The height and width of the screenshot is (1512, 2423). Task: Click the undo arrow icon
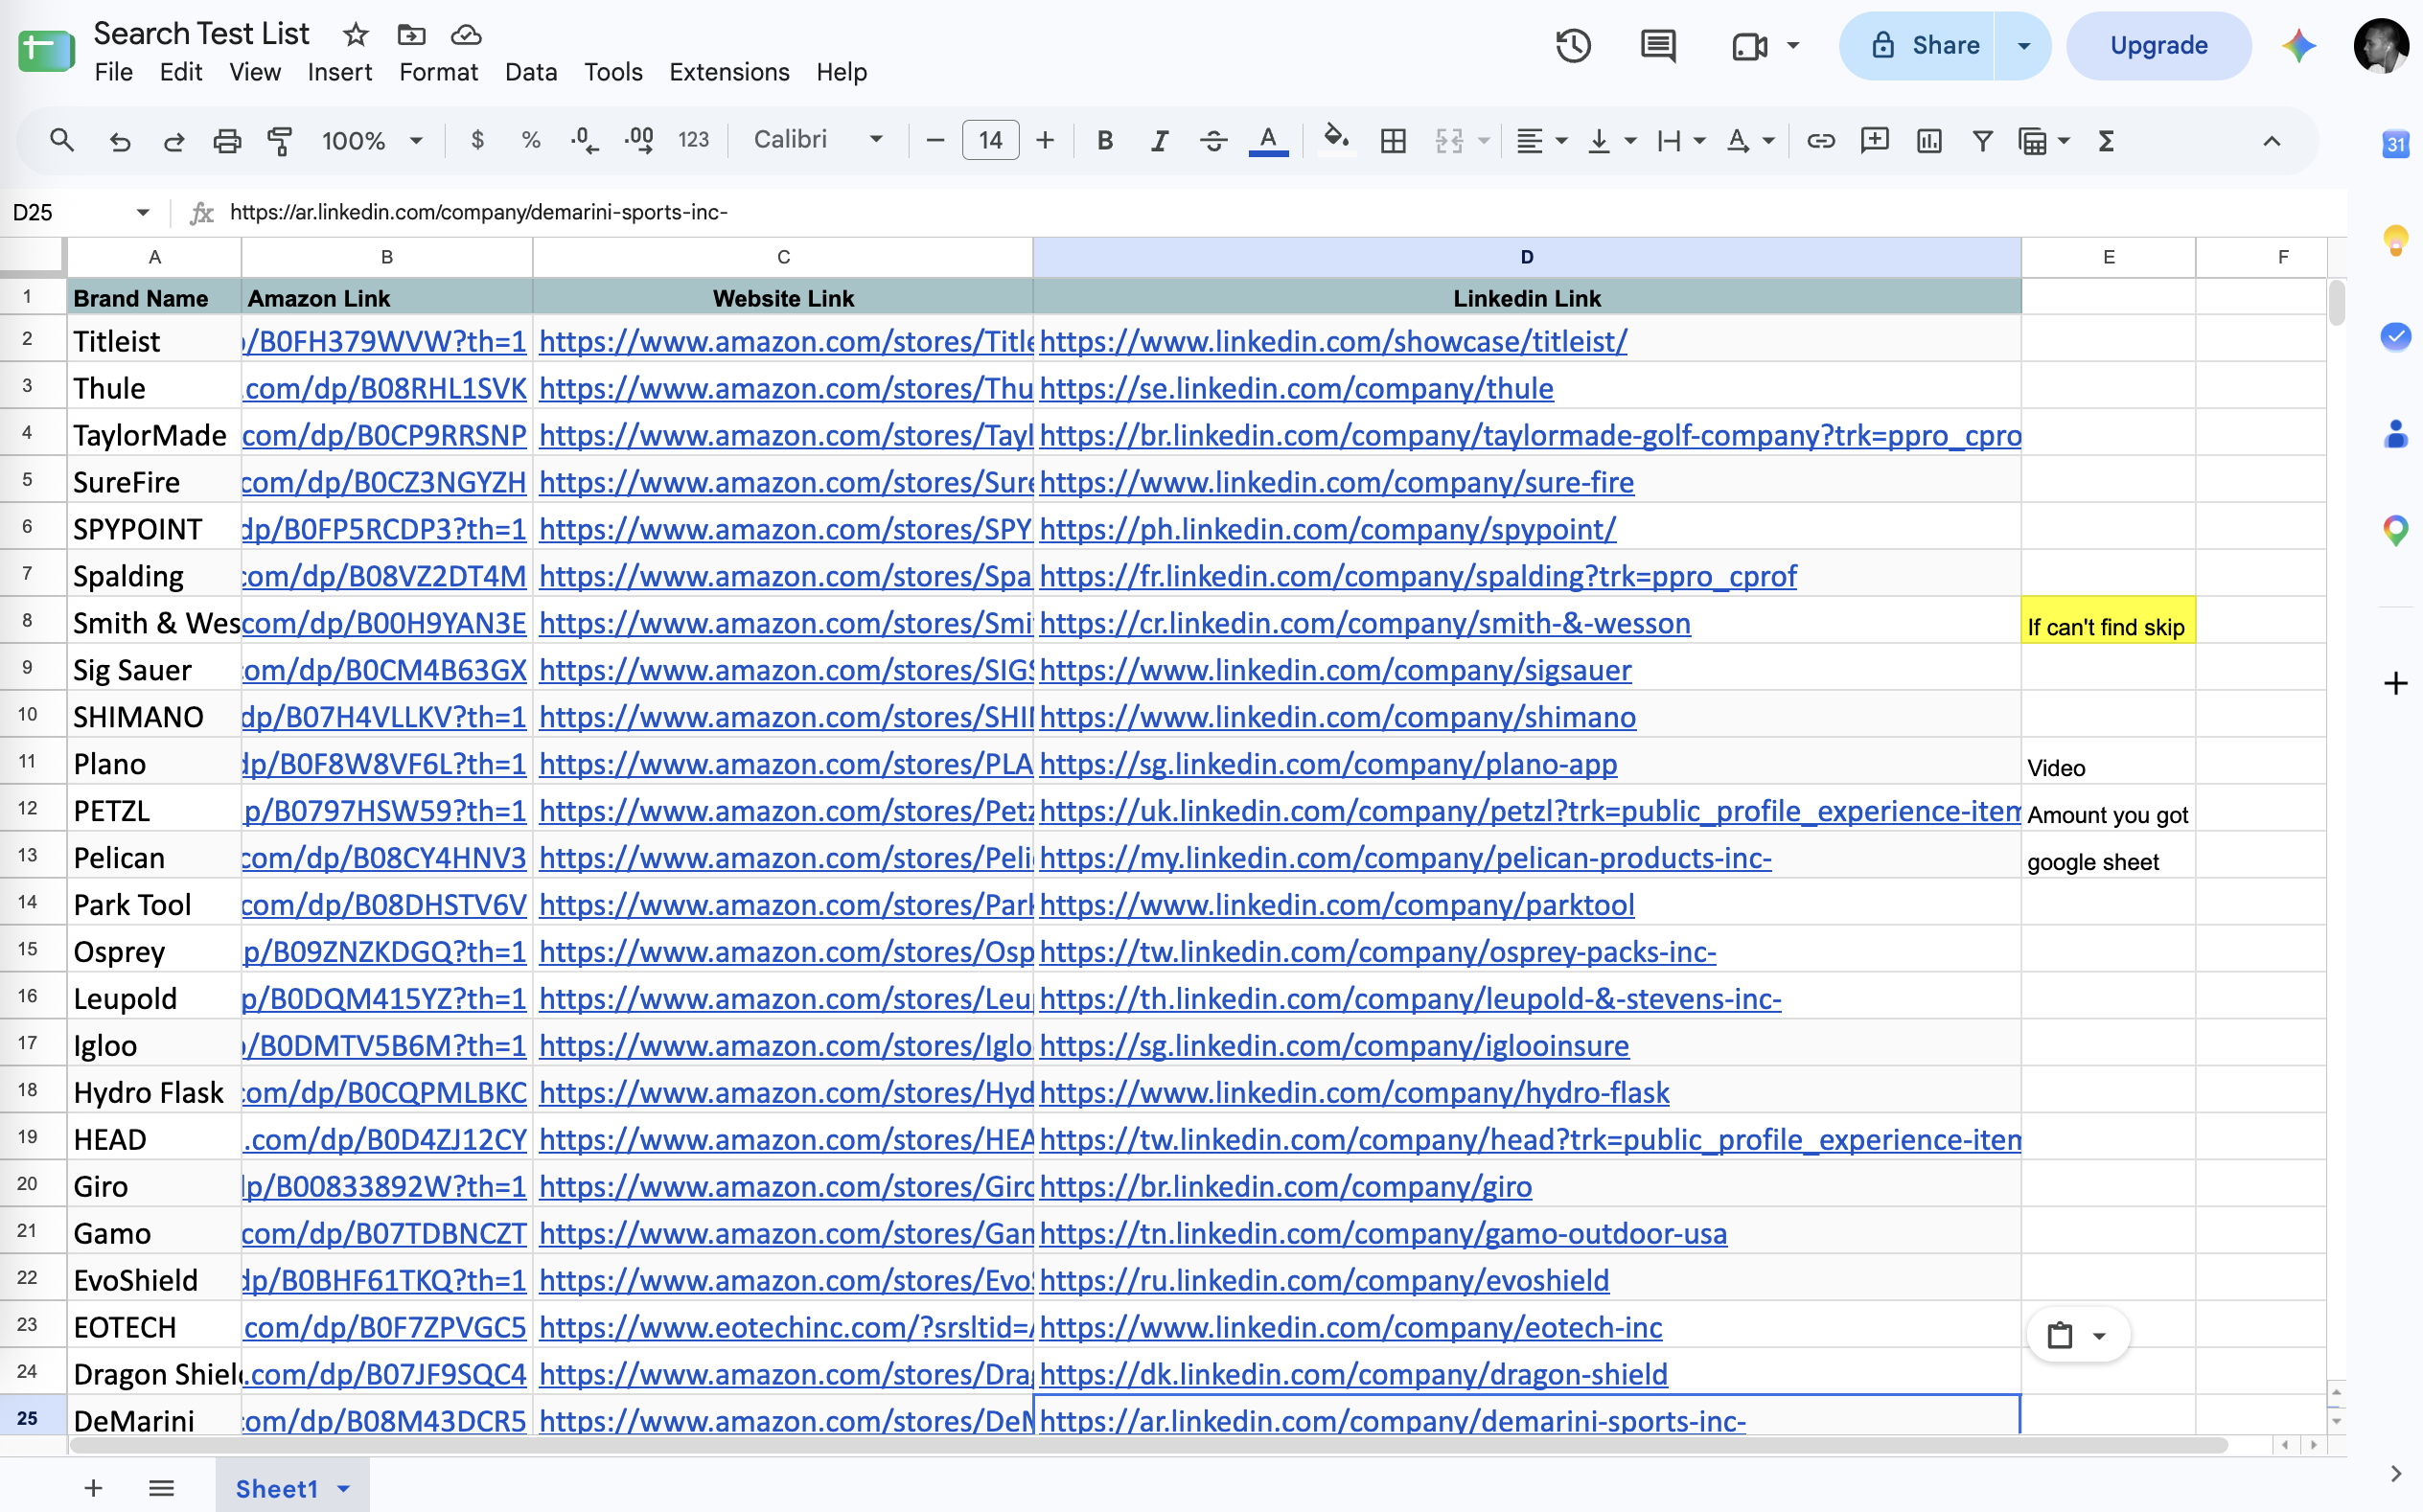tap(120, 141)
